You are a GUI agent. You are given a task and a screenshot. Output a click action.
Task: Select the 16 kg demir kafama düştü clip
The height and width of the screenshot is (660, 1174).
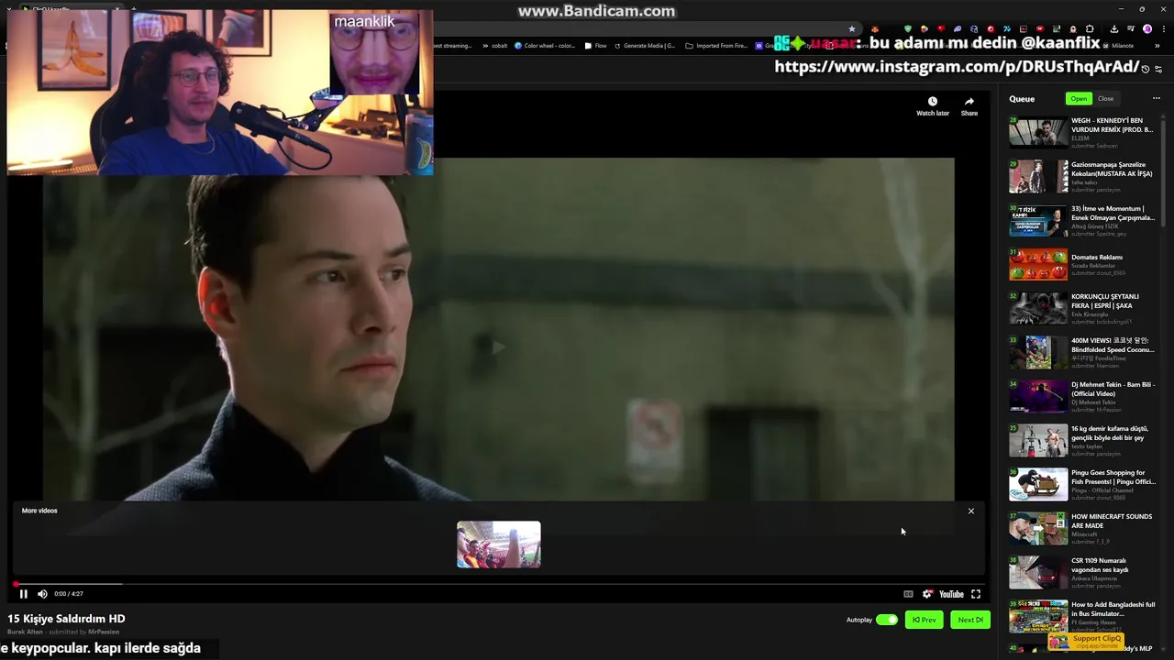(x=1082, y=441)
